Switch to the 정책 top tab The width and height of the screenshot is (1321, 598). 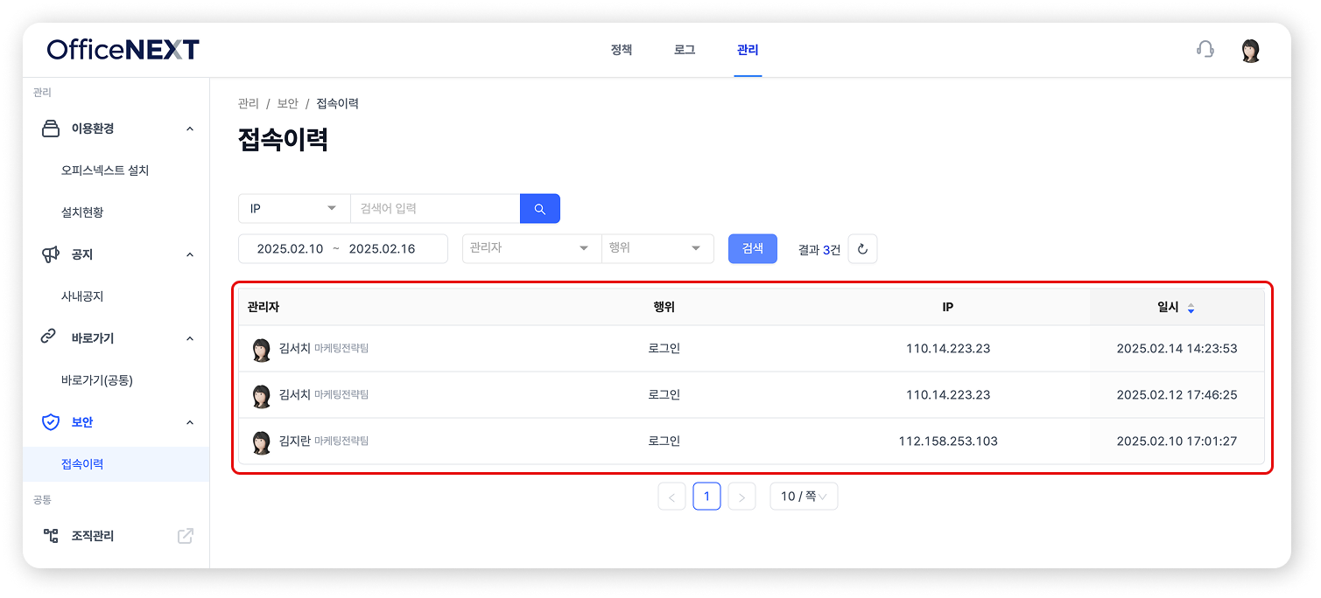(622, 50)
